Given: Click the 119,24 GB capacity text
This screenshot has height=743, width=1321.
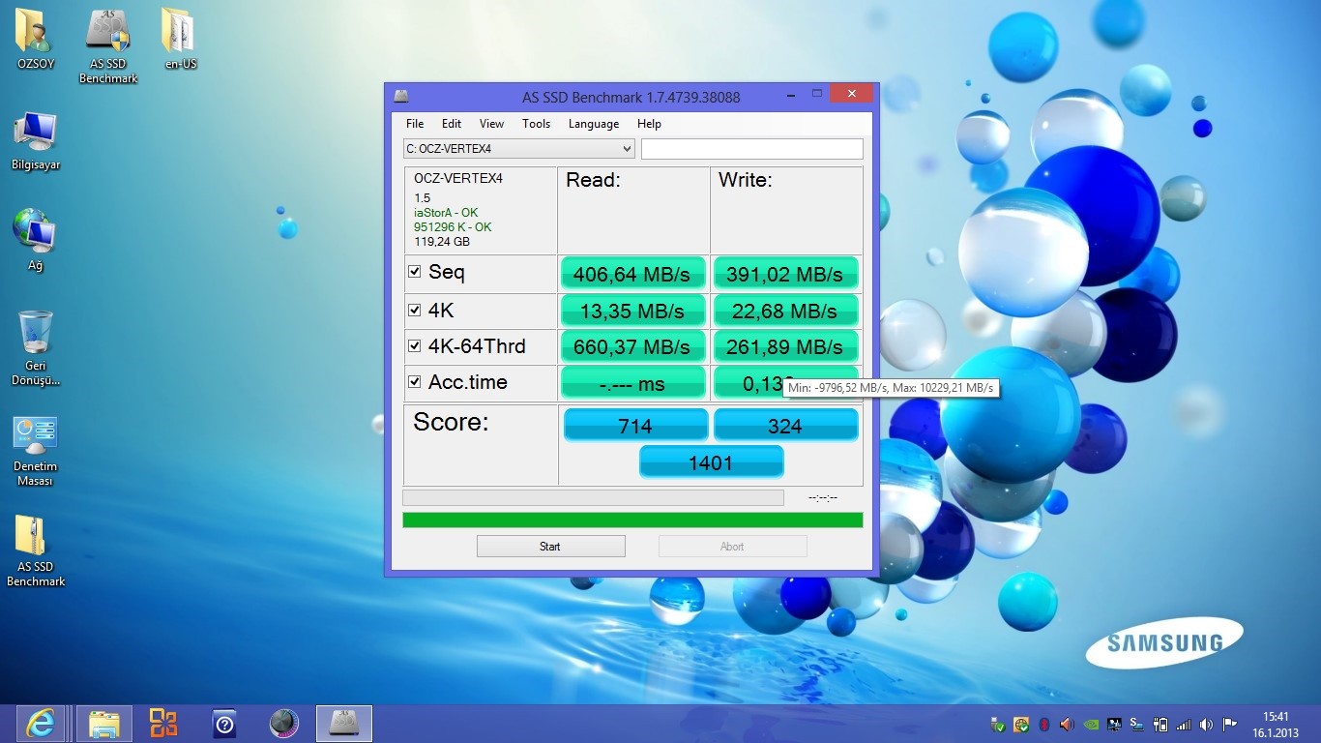Looking at the screenshot, I should [442, 242].
